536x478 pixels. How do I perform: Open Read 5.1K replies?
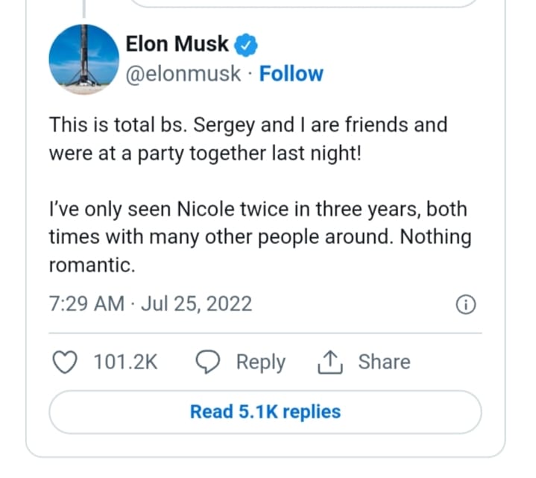click(265, 412)
